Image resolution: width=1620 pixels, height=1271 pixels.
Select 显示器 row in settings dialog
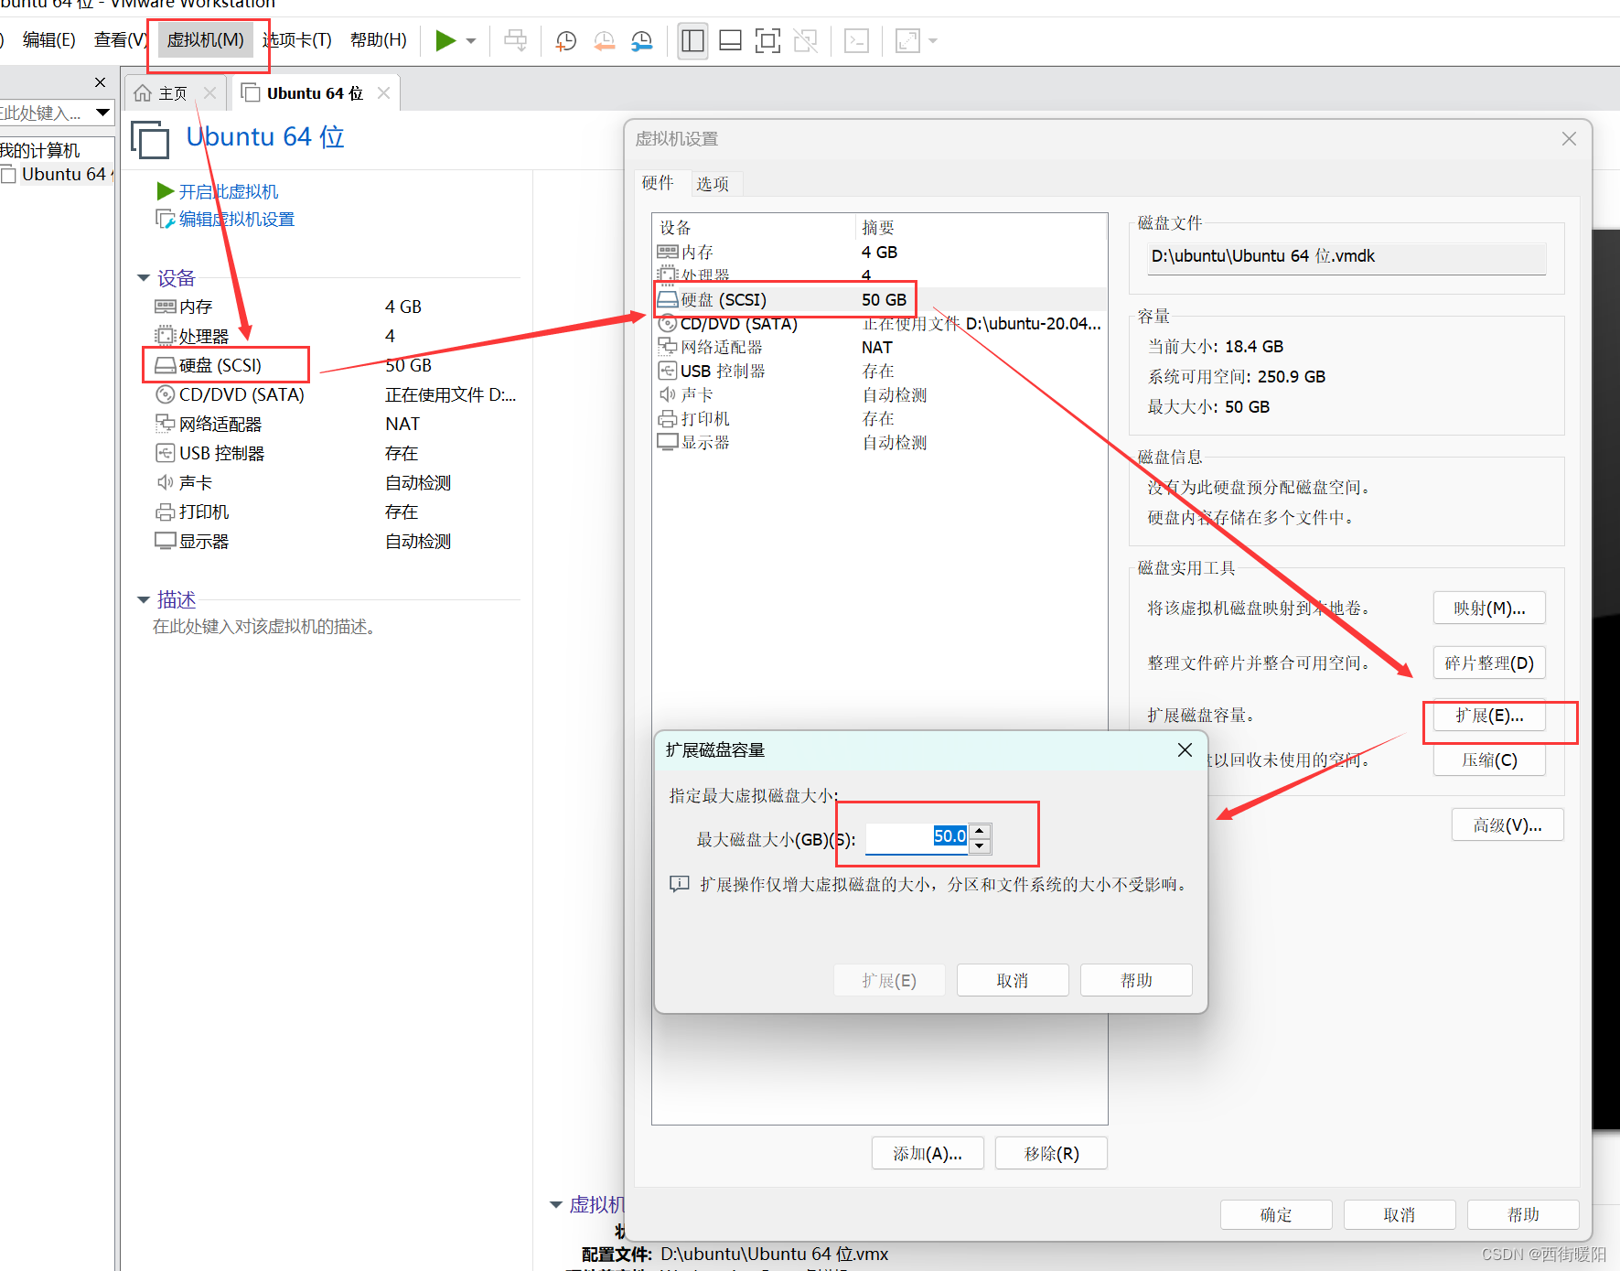click(x=880, y=442)
